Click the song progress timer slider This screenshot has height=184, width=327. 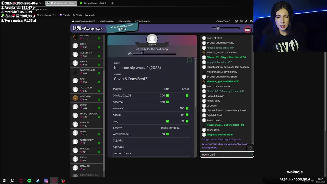[x=155, y=54]
